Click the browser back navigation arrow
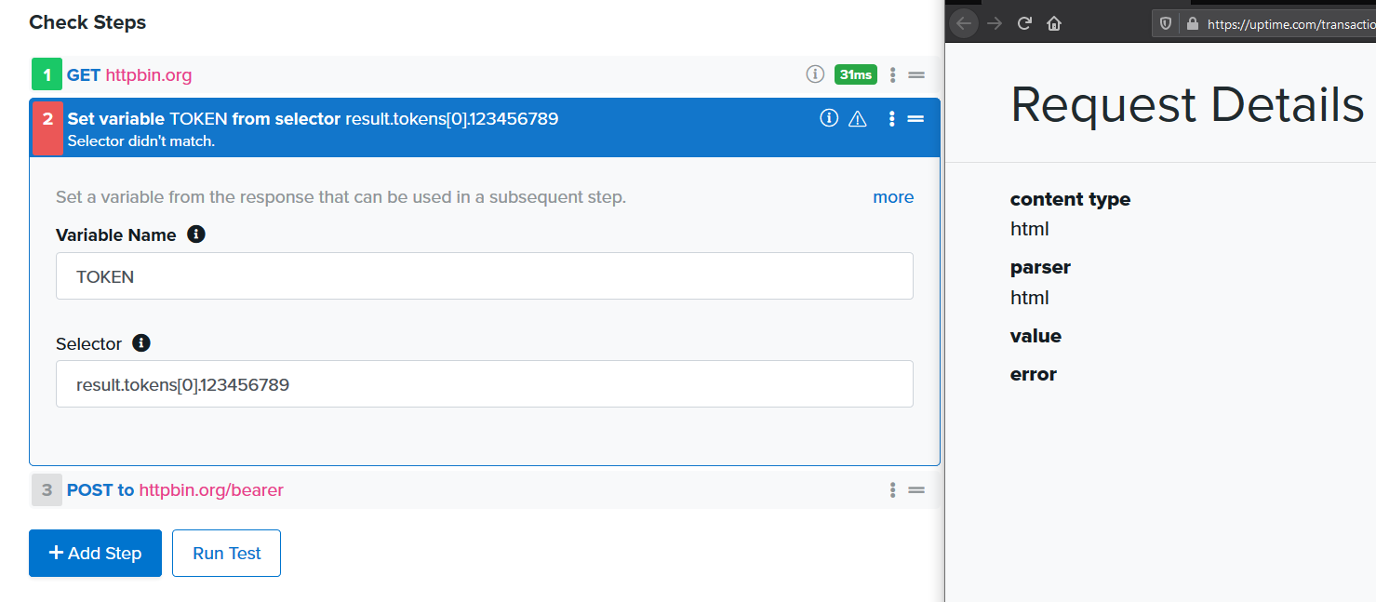1376x602 pixels. tap(964, 22)
